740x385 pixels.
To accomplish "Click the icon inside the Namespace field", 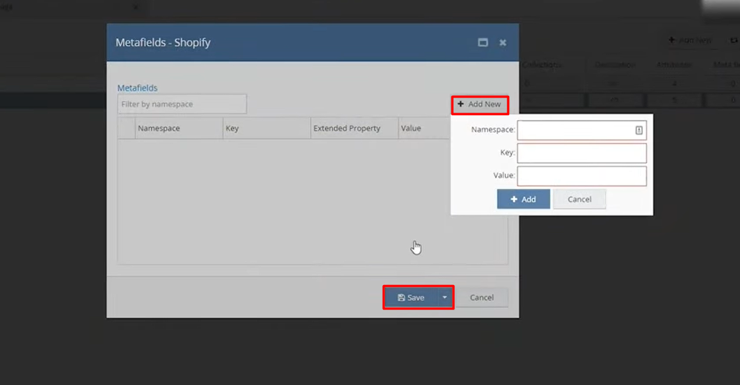I will 639,131.
